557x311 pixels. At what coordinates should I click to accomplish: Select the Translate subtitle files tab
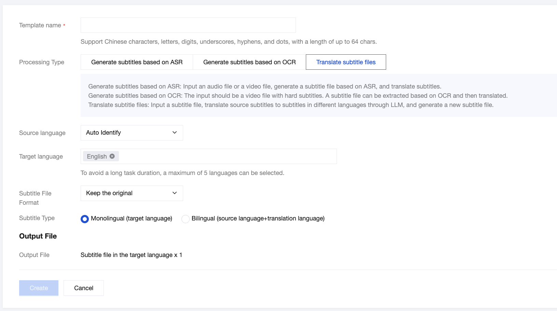pos(346,62)
